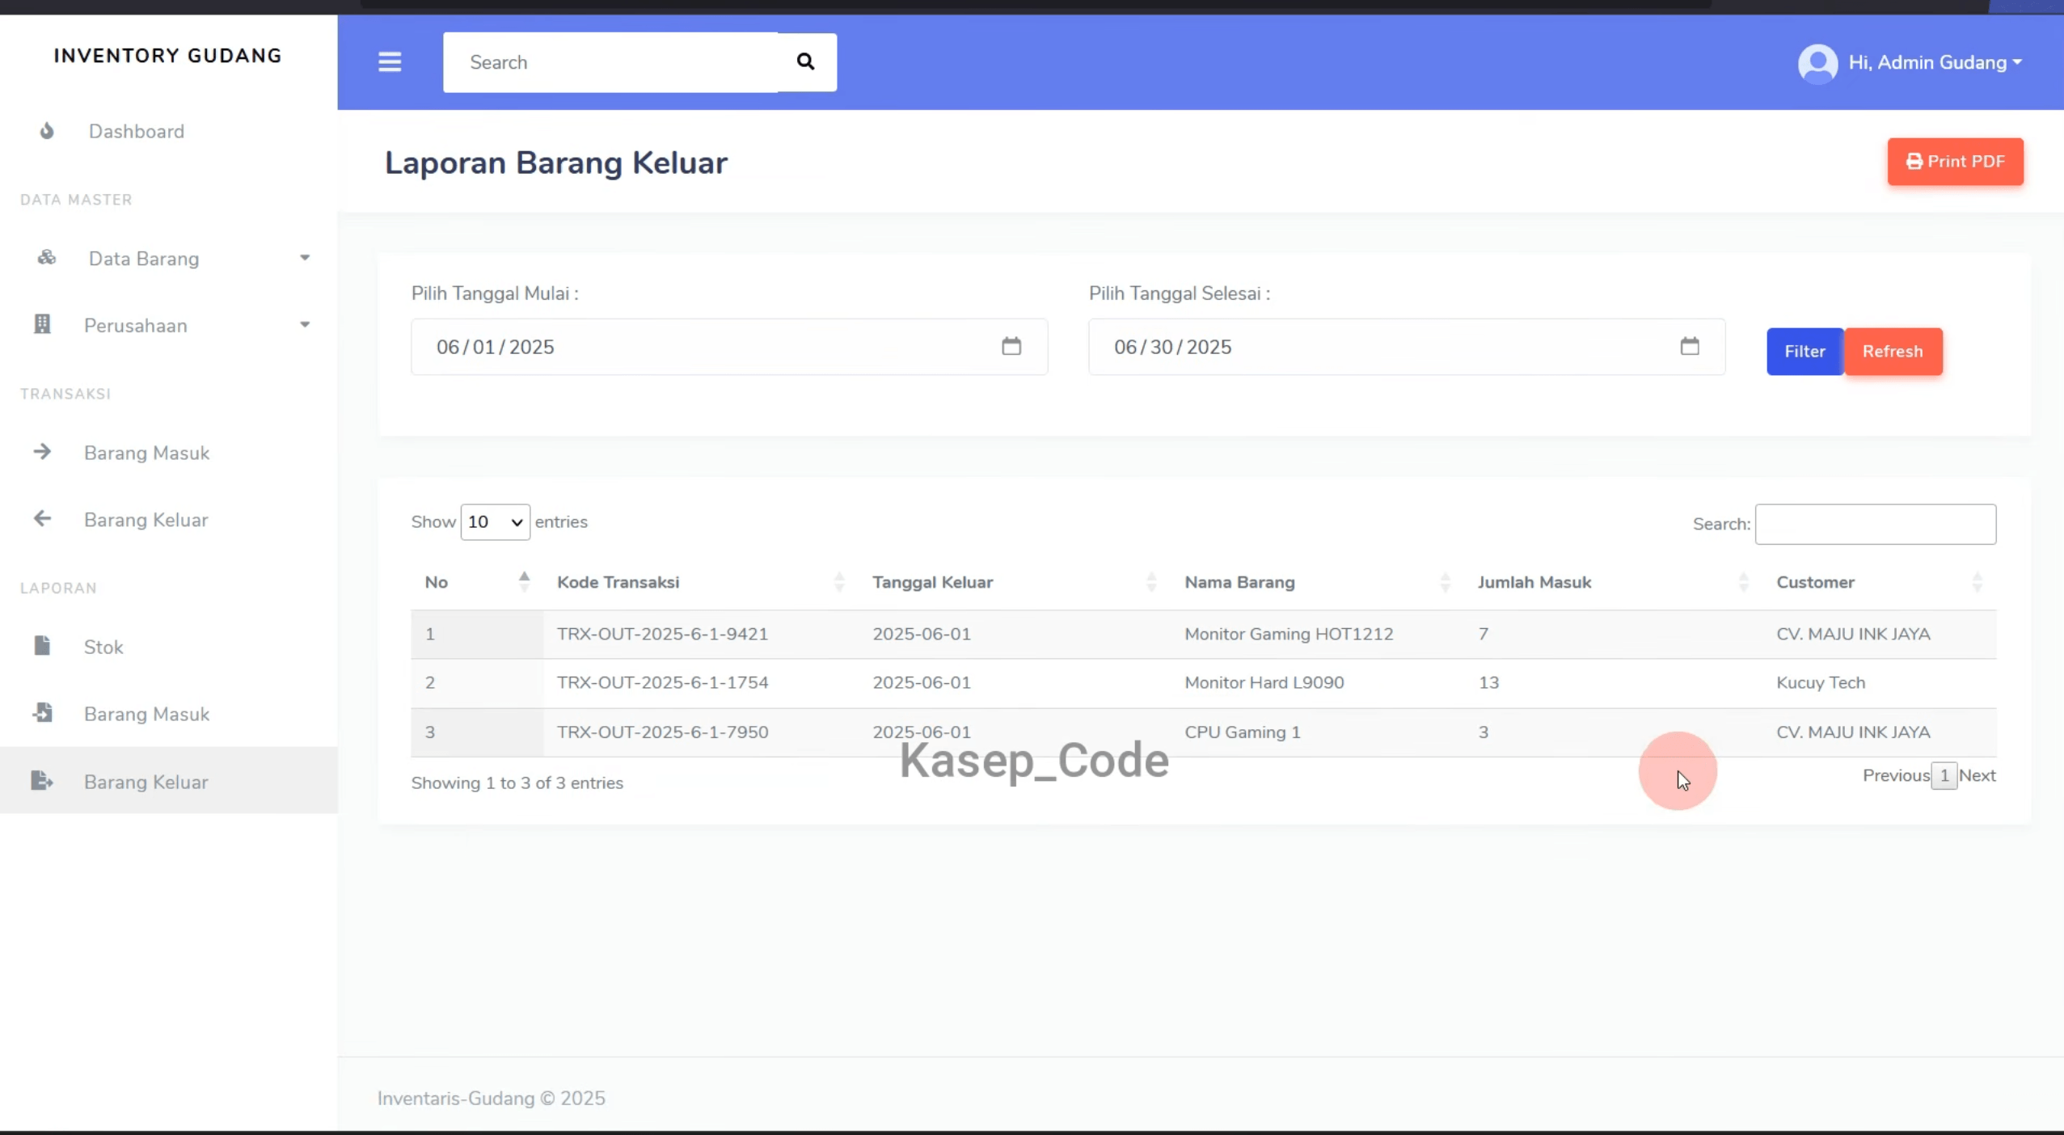Image resolution: width=2064 pixels, height=1135 pixels.
Task: Click Laporan Barang Keluar file-export icon
Action: click(42, 781)
